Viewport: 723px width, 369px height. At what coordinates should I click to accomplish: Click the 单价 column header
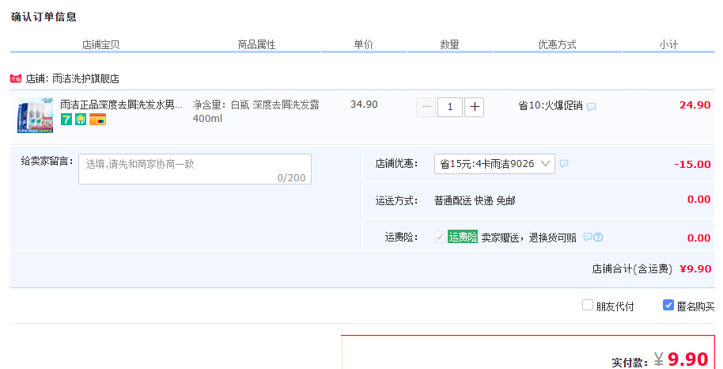tap(363, 45)
